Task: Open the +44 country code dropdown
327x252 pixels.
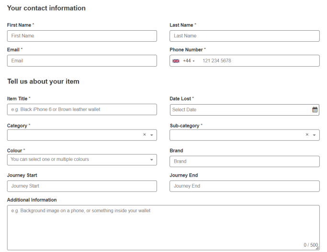Action: [x=189, y=61]
